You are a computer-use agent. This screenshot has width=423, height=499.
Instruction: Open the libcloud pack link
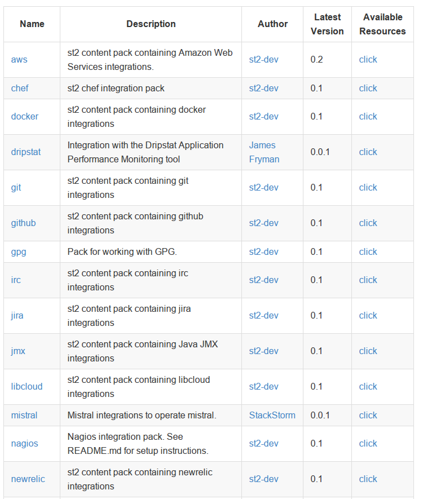[x=27, y=386]
